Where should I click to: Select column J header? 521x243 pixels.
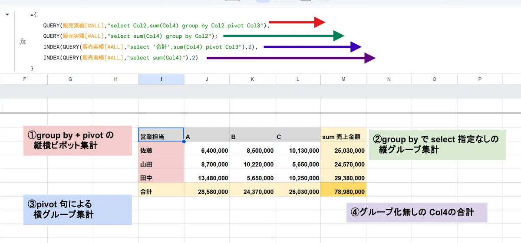[x=207, y=79]
